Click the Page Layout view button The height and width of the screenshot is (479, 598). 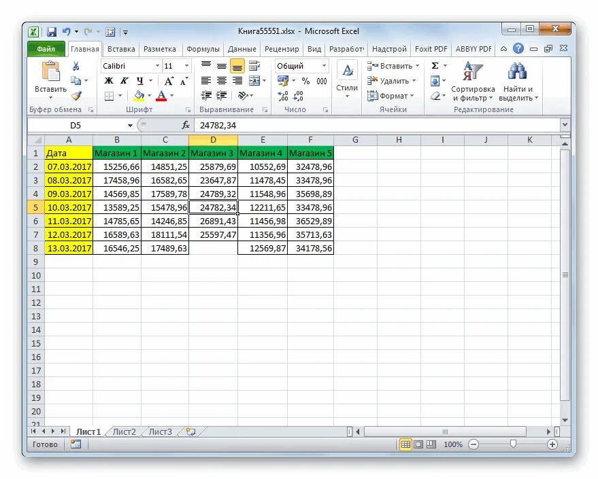click(x=418, y=444)
